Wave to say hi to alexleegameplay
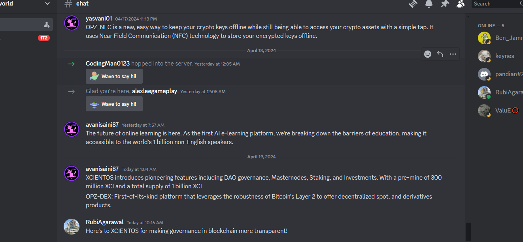Screen dimensions: 523x242 (x=114, y=104)
